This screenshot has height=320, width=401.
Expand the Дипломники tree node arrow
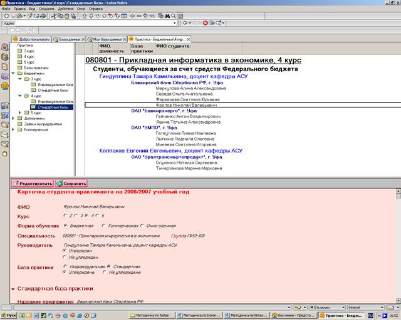coord(13,118)
